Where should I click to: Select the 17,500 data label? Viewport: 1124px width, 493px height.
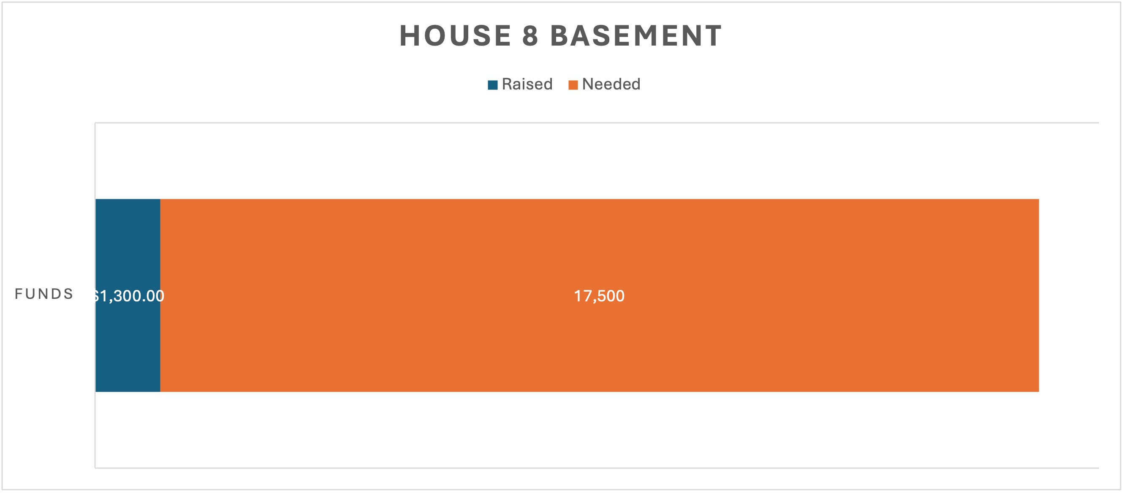pos(599,296)
